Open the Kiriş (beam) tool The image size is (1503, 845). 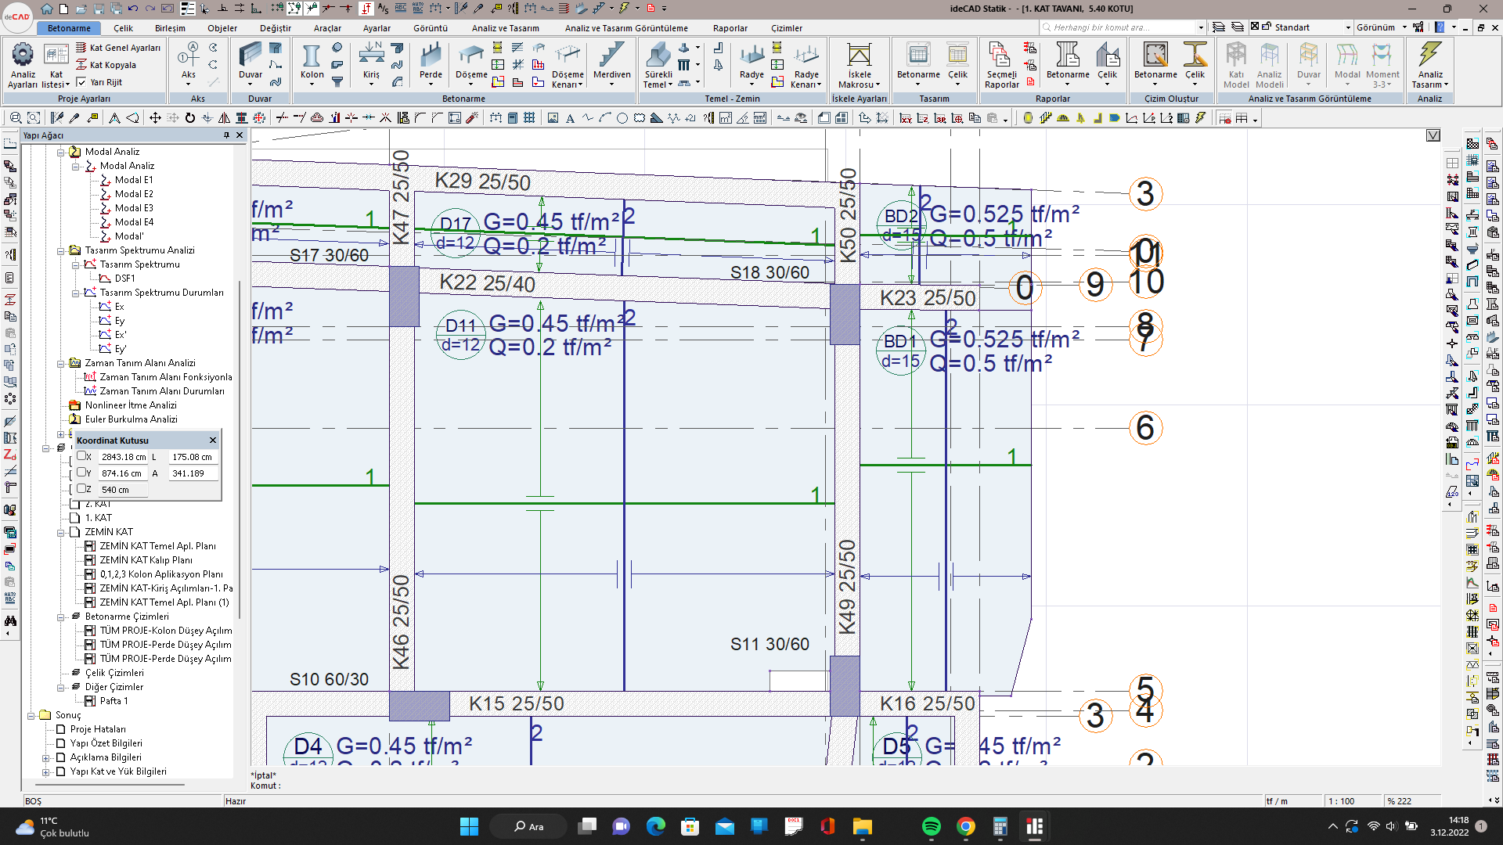(371, 63)
